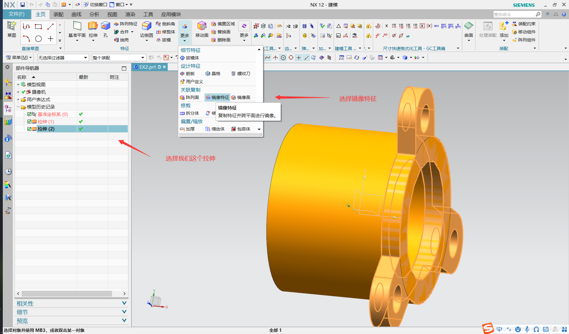Expand the 用户表达式 tree node
Viewport: 569px width, 334px height.
pyautogui.click(x=18, y=99)
